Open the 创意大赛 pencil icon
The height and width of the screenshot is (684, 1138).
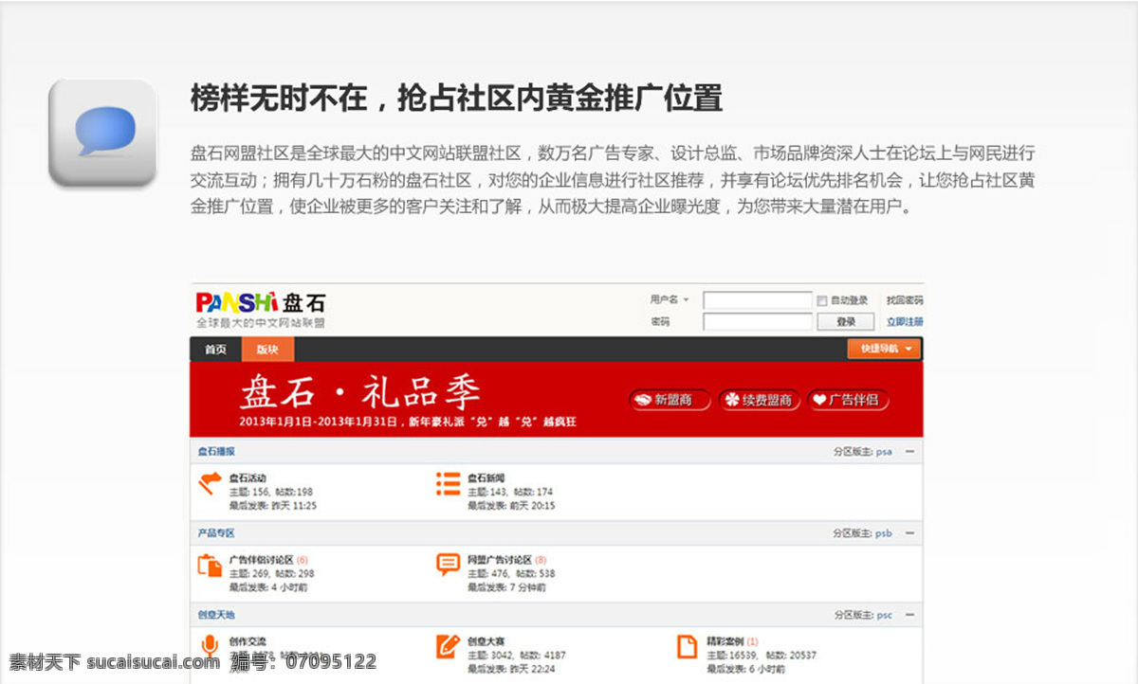pyautogui.click(x=448, y=647)
